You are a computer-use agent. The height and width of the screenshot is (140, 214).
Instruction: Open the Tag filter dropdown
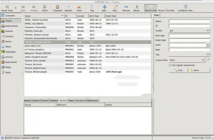pyautogui.click(x=189, y=55)
